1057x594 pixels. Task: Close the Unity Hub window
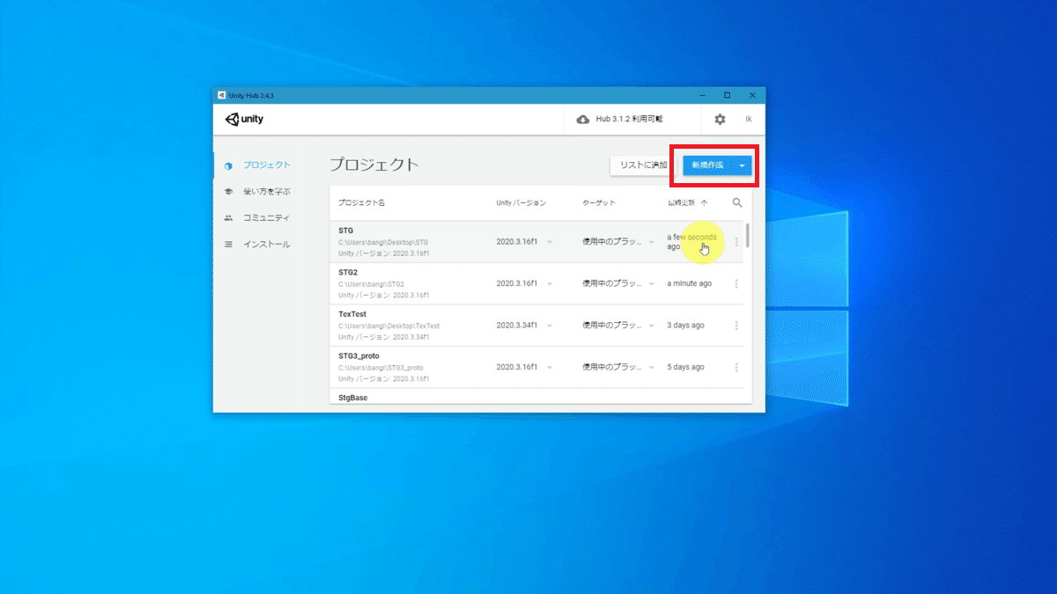(752, 95)
